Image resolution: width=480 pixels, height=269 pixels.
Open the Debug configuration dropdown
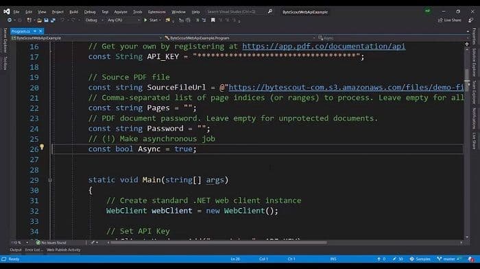tap(94, 20)
